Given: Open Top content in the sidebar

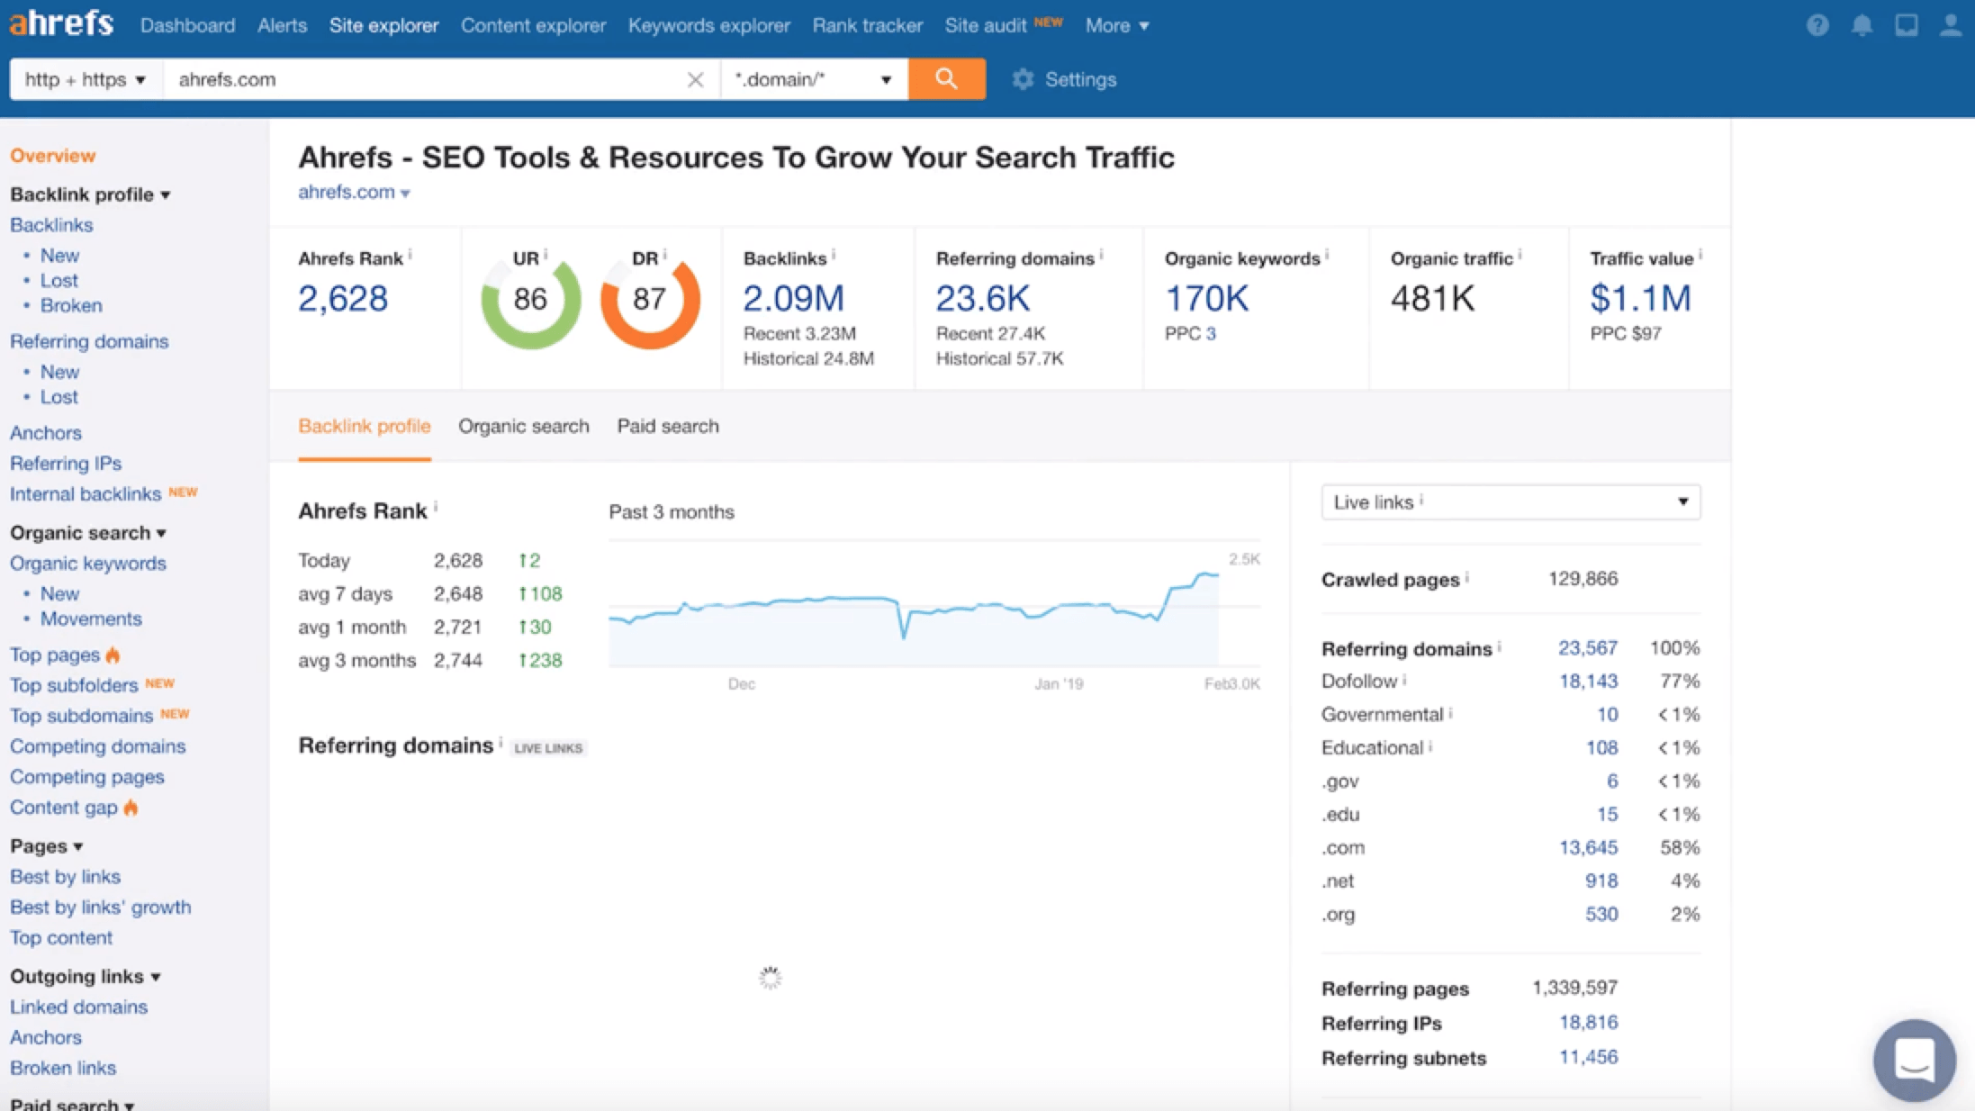Looking at the screenshot, I should tap(61, 937).
